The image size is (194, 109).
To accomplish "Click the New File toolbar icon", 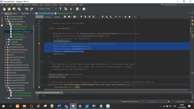I will 4,9.
